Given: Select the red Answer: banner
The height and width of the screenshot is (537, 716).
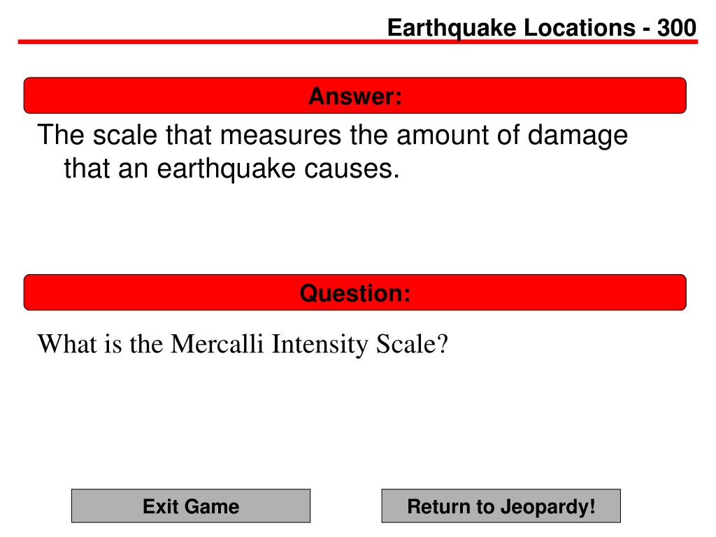Looking at the screenshot, I should (355, 95).
